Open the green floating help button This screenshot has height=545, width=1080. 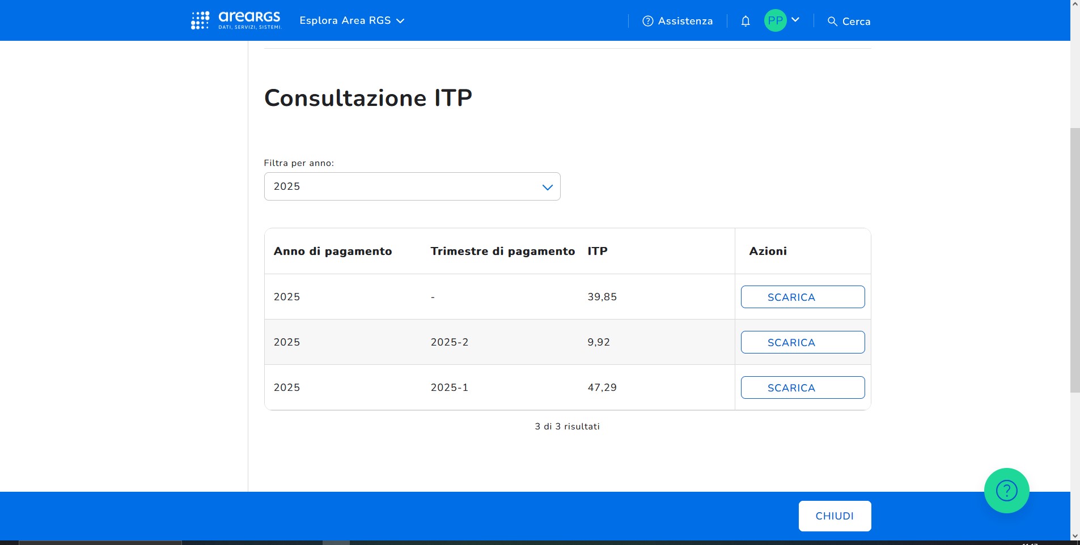pos(1006,491)
